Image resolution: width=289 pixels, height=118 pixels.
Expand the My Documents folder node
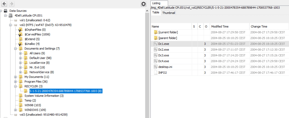(15, 77)
